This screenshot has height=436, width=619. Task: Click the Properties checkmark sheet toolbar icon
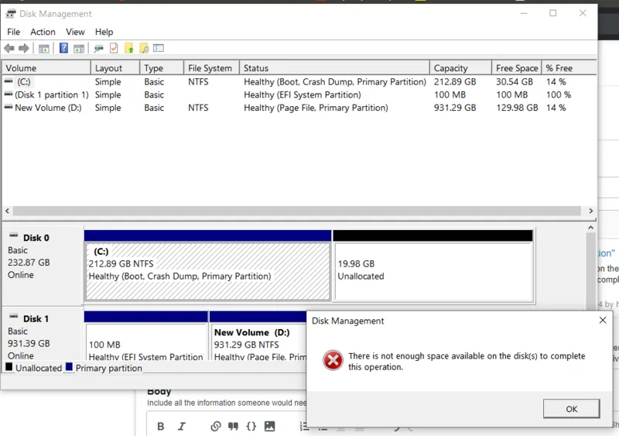tap(114, 48)
